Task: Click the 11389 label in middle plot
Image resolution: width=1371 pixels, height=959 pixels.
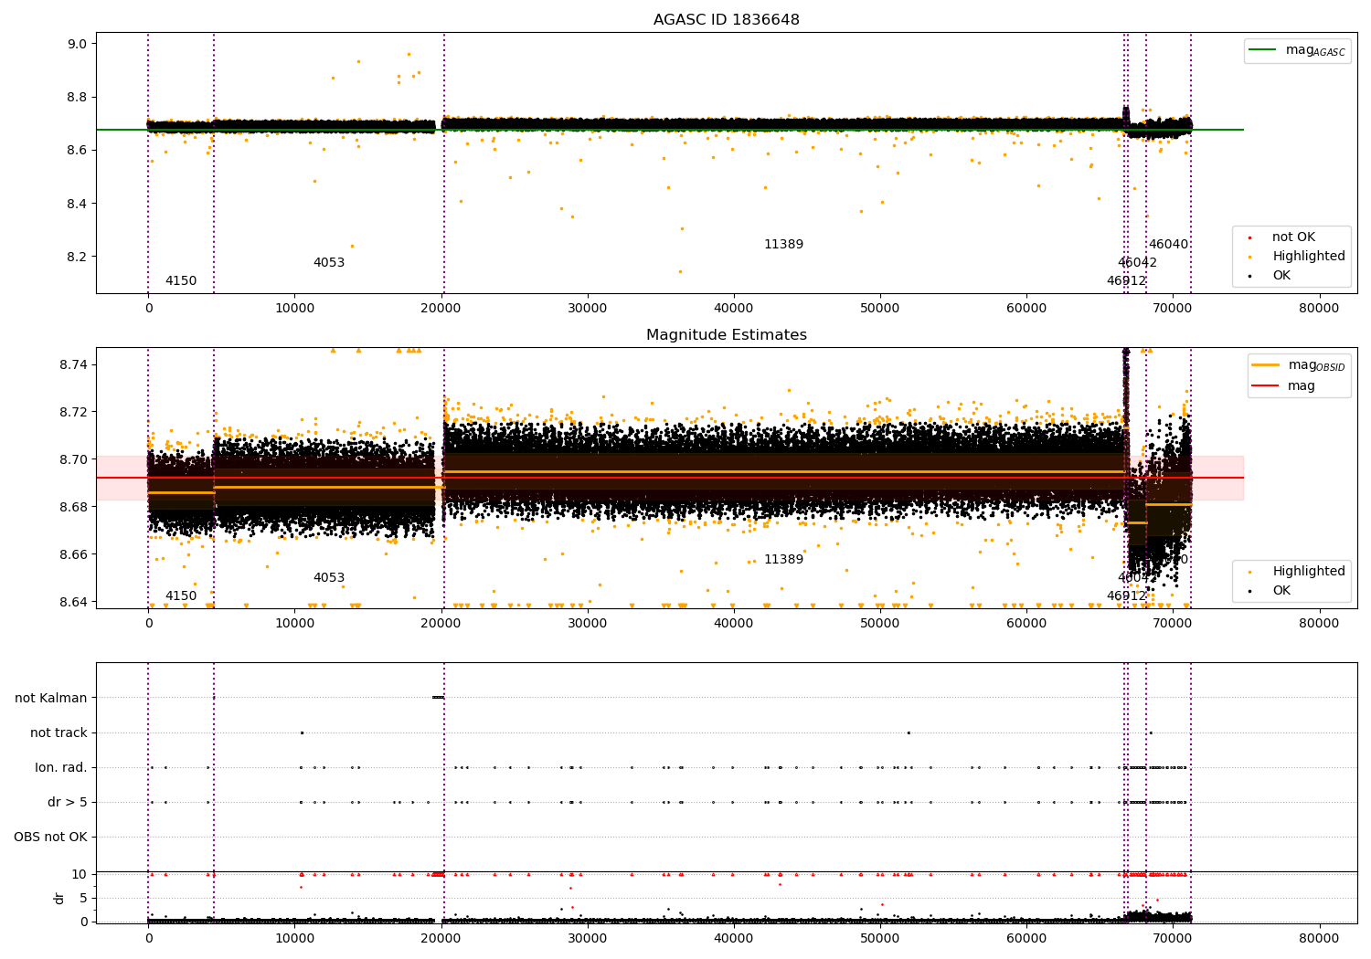Action: 783,560
